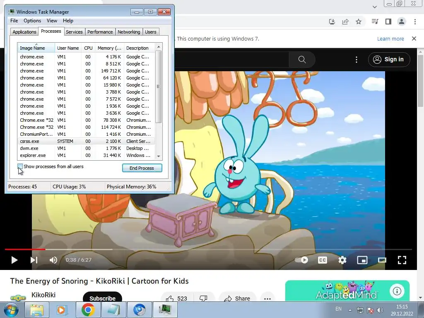Open Chrome three-dot menu
The width and height of the screenshot is (424, 318).
tap(415, 22)
